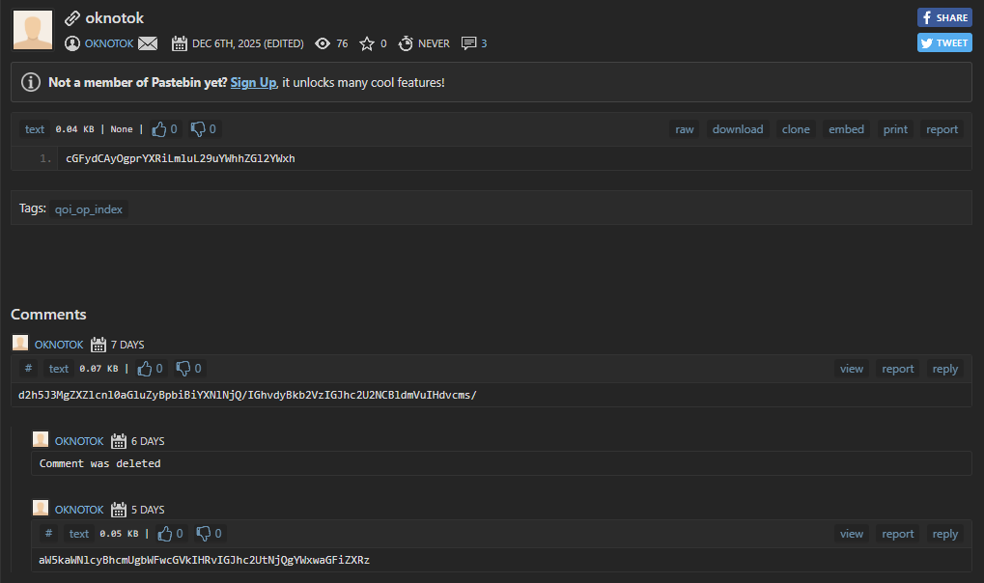The height and width of the screenshot is (583, 984).
Task: Tweet this paste
Action: [943, 42]
